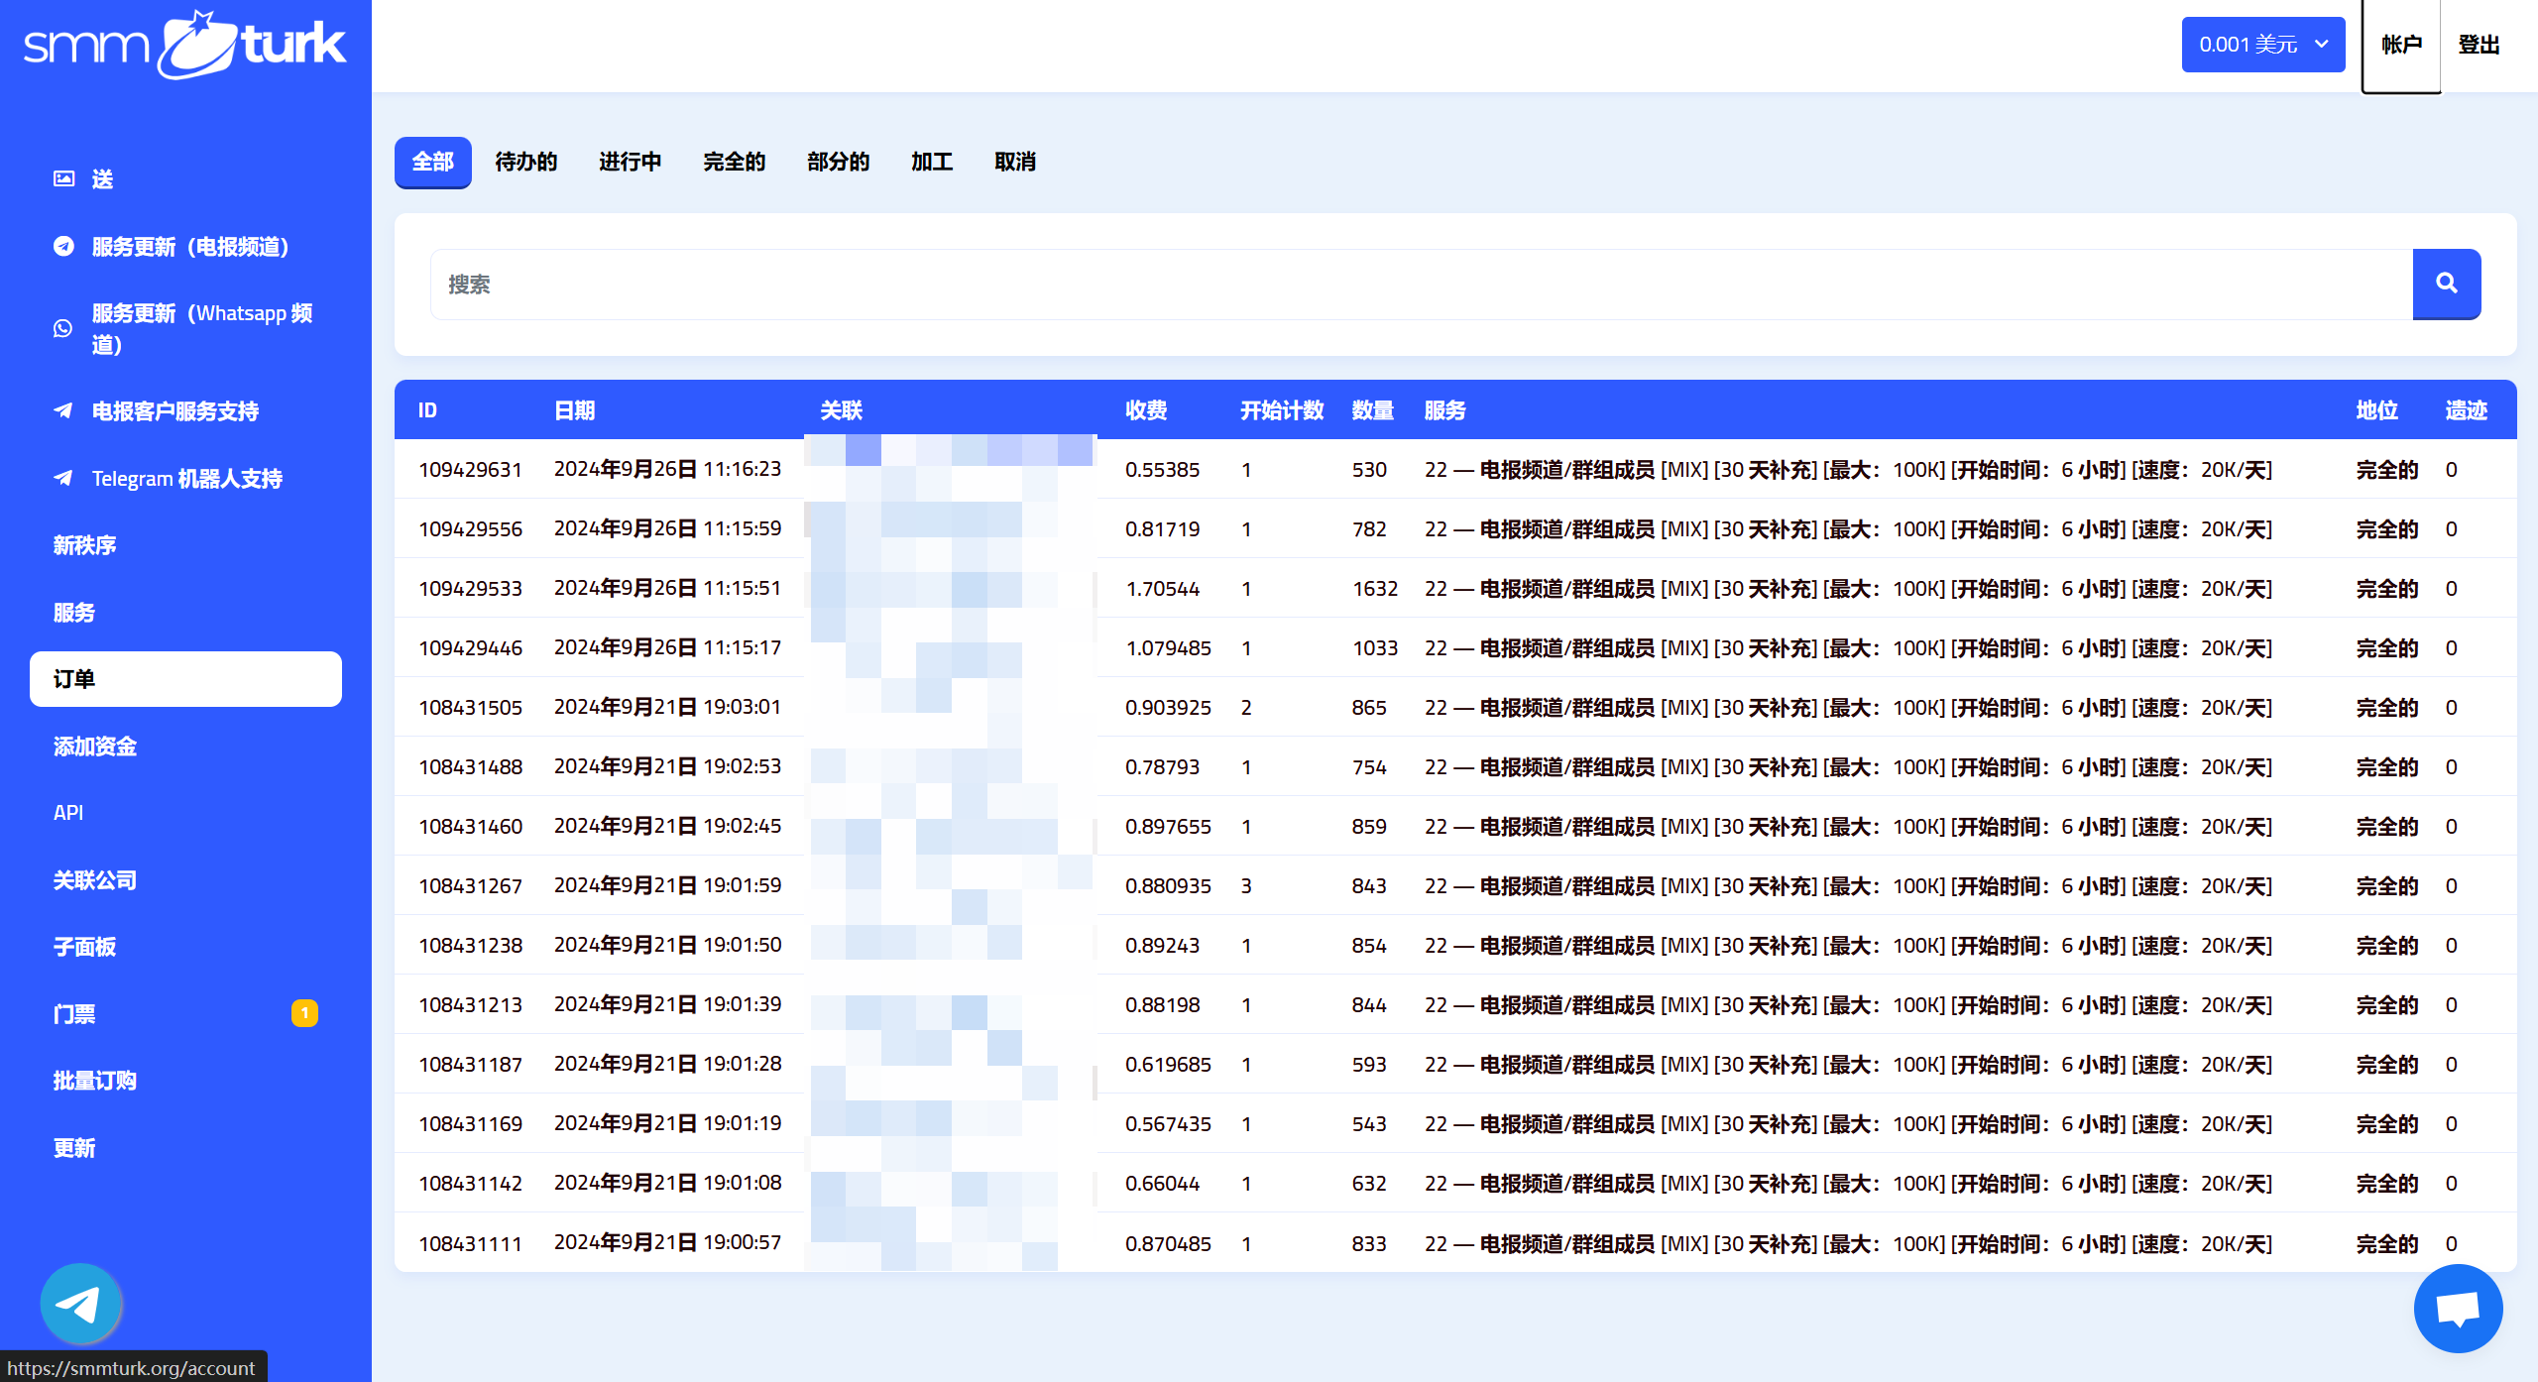
Task: Switch to the 部分的 tab
Action: pos(838,162)
